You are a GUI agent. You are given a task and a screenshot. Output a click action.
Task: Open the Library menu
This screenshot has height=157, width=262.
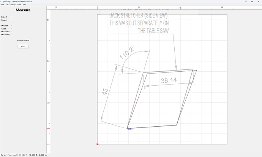(x=13, y=5)
